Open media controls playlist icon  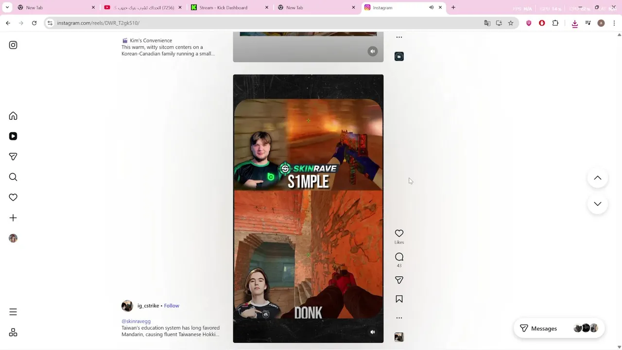pos(588,23)
